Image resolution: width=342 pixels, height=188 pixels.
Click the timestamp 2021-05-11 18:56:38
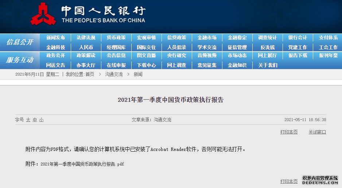[306, 120]
